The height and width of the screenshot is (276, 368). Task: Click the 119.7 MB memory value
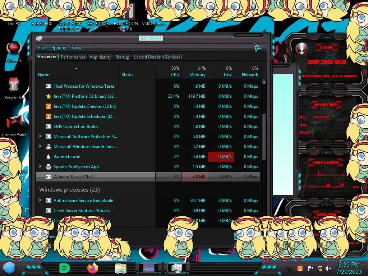197,96
